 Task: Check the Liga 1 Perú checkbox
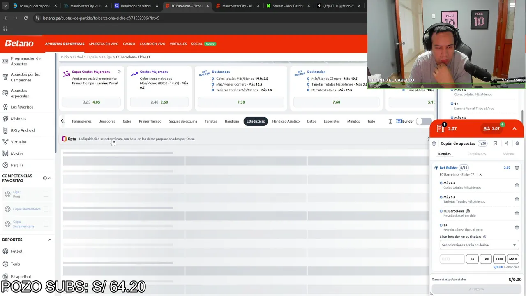(46, 194)
